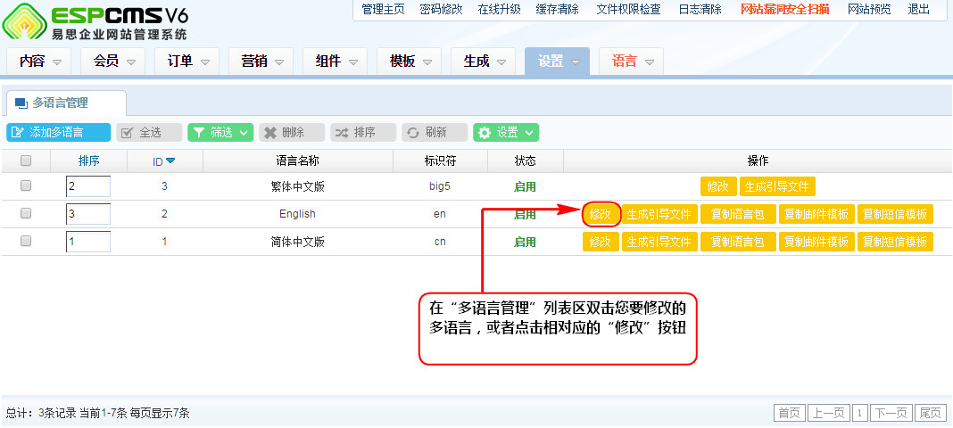Check the 繁体中文版 row checkbox
Screen dimensions: 953x428
[26, 186]
